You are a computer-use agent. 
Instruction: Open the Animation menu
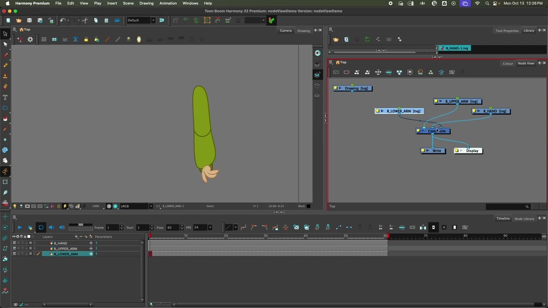tap(168, 3)
